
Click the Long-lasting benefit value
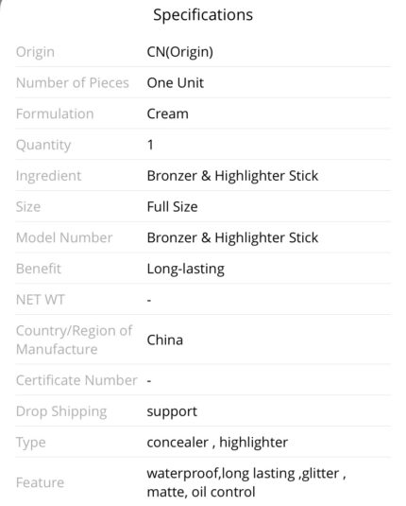pyautogui.click(x=186, y=270)
